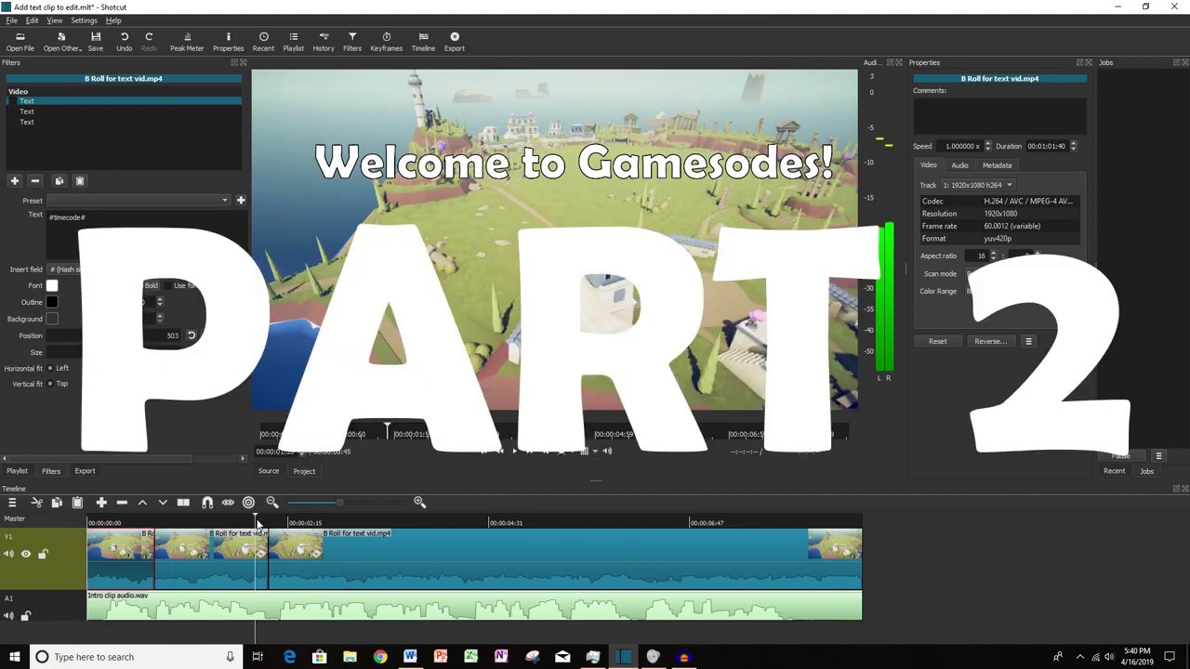Click the Export toolbar icon

(454, 42)
